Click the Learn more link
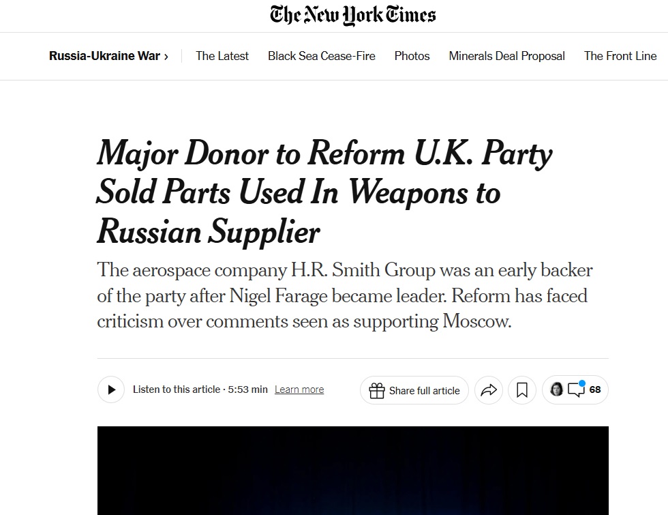The width and height of the screenshot is (668, 515). coord(299,389)
